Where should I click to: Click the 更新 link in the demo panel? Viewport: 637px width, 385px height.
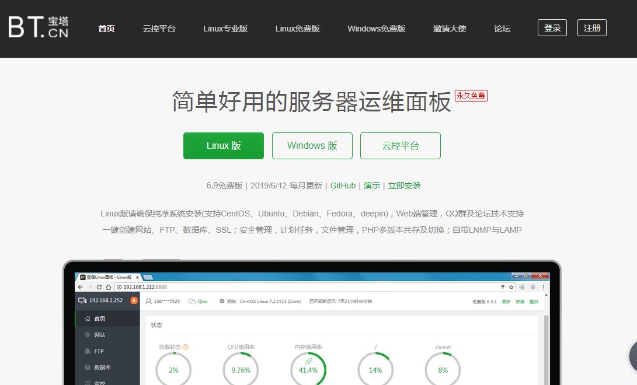506,302
